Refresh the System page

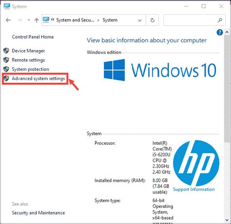[153, 20]
